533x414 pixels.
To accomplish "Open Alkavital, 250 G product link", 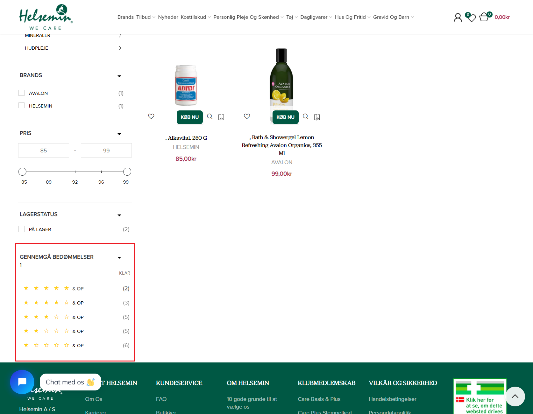I will pyautogui.click(x=186, y=138).
